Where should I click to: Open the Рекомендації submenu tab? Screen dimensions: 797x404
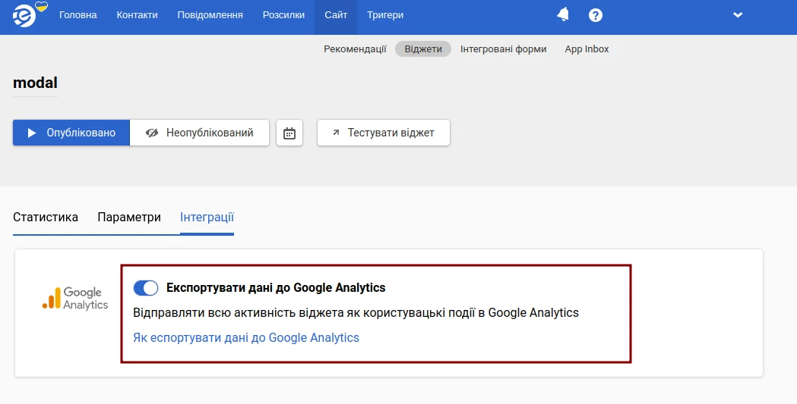pyautogui.click(x=355, y=49)
